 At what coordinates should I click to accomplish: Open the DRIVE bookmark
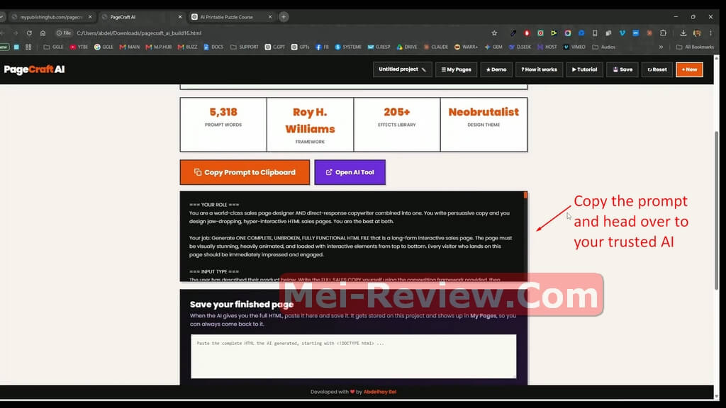(x=406, y=47)
